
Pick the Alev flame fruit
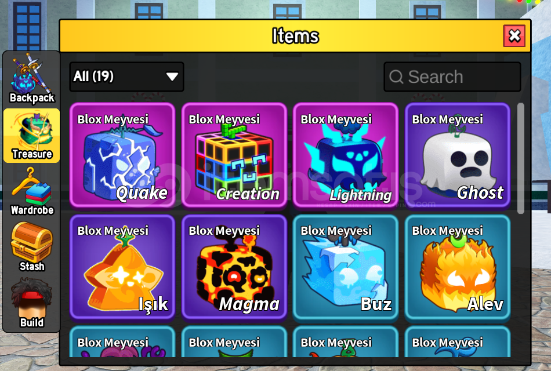(x=458, y=267)
